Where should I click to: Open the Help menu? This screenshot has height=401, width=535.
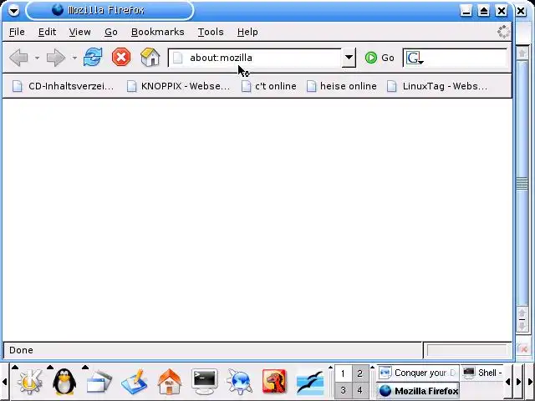247,32
